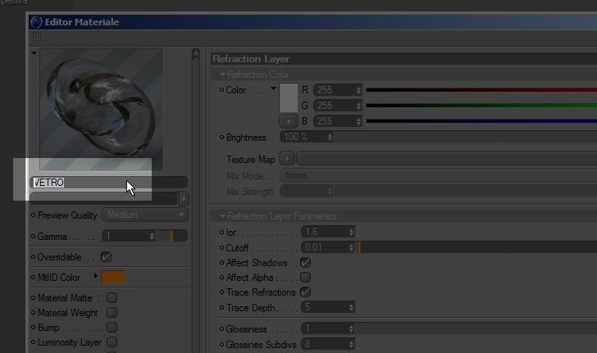This screenshot has height=353, width=597.
Task: Click the B value field 255
Action: pyautogui.click(x=335, y=121)
